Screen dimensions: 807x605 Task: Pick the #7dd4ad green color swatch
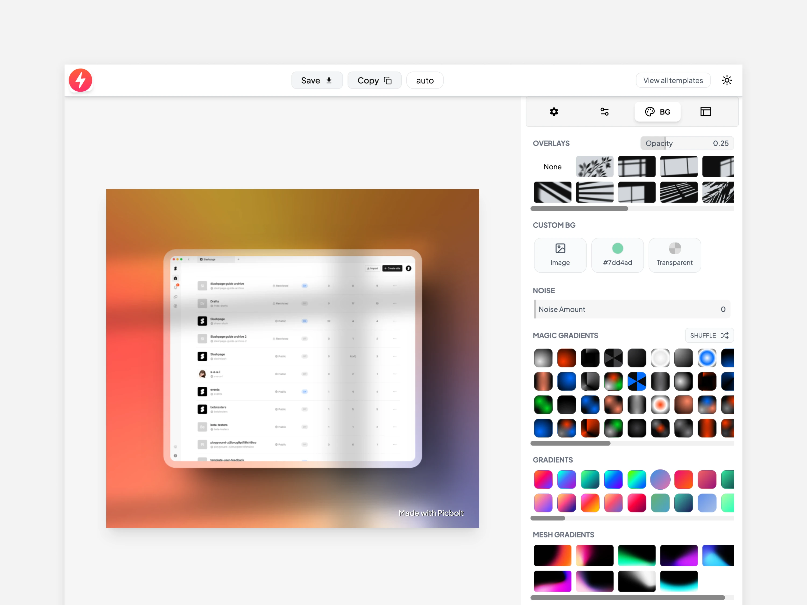tap(617, 255)
